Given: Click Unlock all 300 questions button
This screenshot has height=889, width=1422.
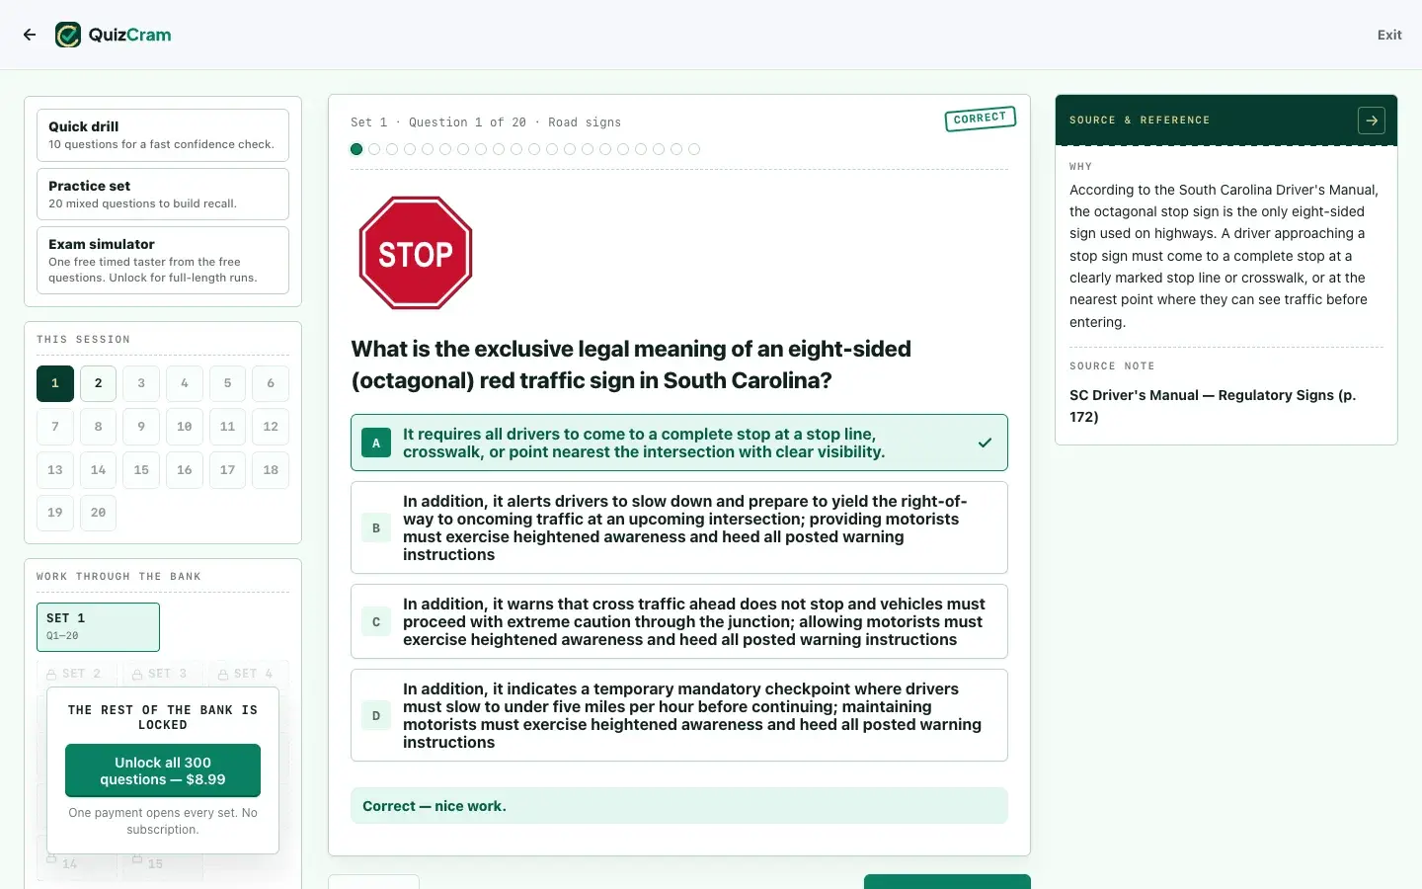Looking at the screenshot, I should click(163, 770).
